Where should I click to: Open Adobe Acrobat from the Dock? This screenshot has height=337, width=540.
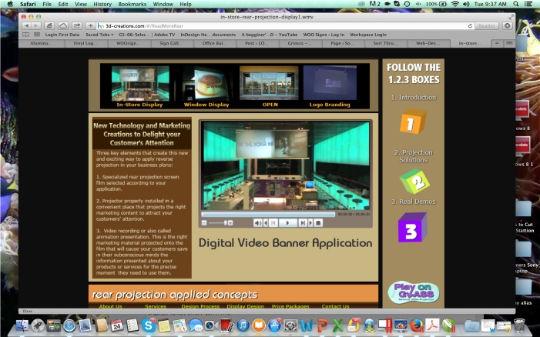click(433, 325)
